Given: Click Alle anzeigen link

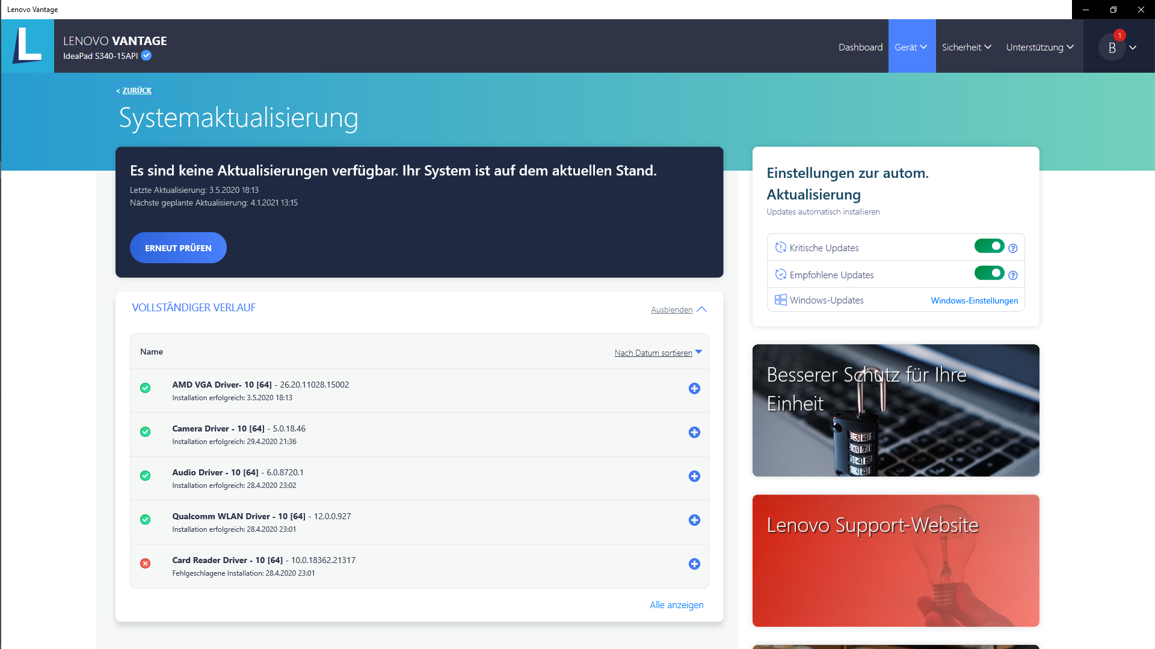Looking at the screenshot, I should click(x=676, y=605).
